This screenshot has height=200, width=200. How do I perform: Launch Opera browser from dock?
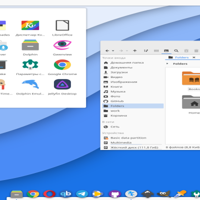tap(49, 194)
